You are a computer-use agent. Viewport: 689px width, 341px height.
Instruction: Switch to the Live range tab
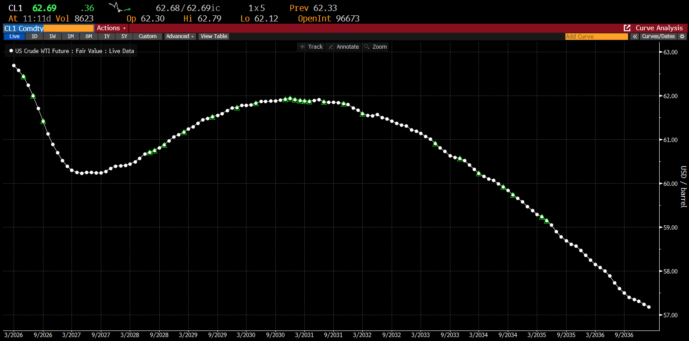tap(14, 36)
